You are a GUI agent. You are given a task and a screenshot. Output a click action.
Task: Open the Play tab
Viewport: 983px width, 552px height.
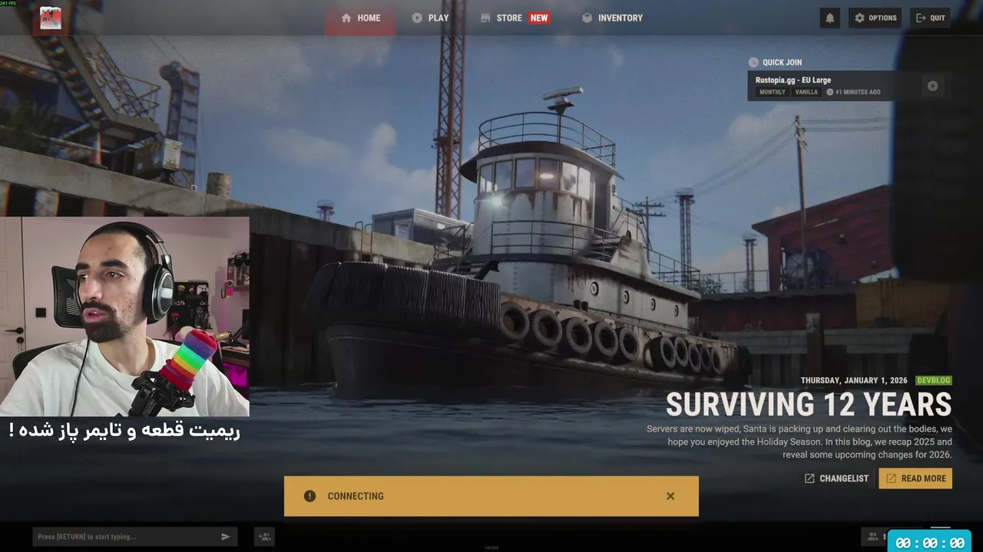click(x=430, y=18)
